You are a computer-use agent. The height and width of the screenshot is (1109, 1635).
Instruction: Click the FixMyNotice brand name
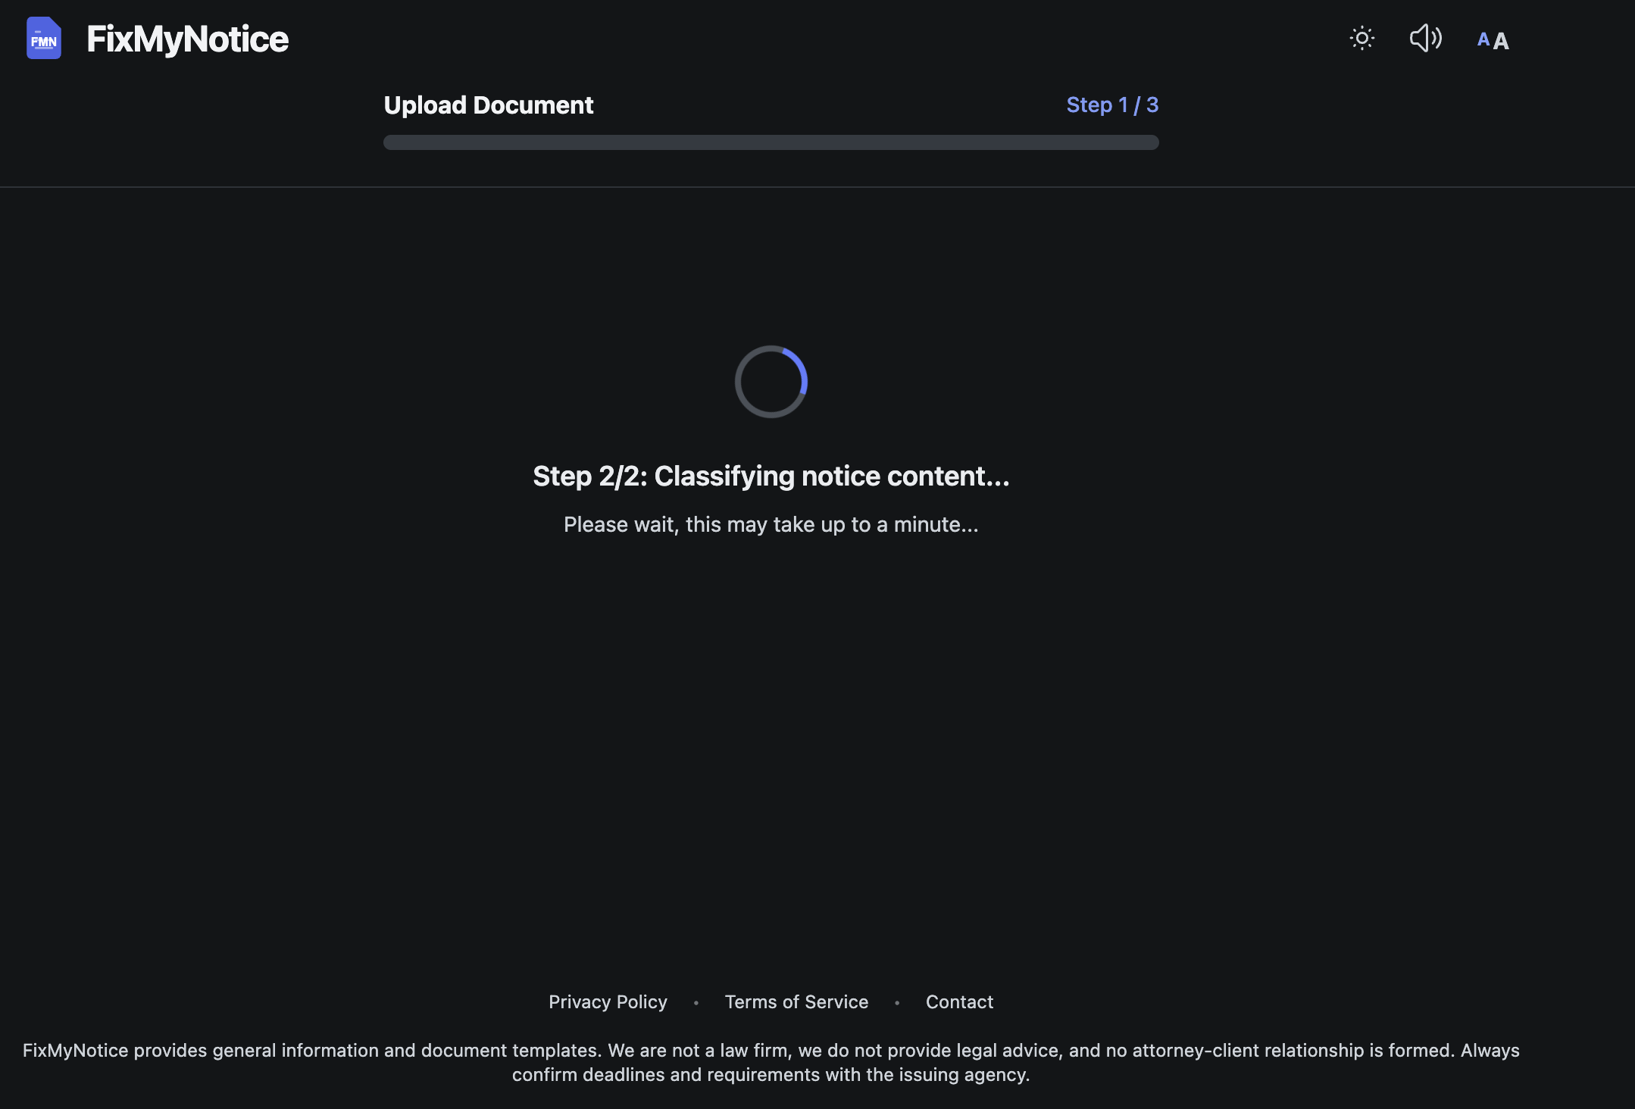tap(187, 39)
